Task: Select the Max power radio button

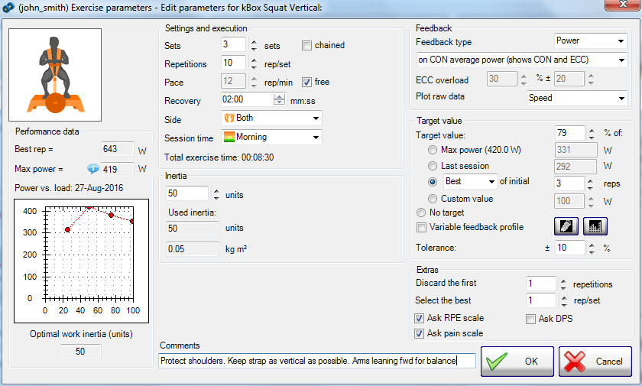Action: pyautogui.click(x=433, y=150)
